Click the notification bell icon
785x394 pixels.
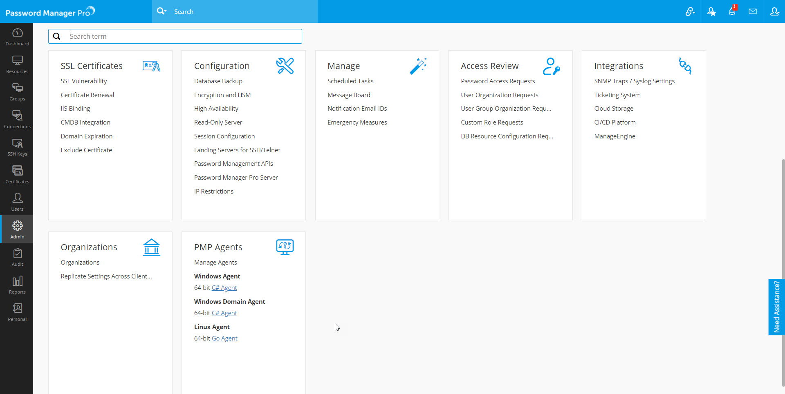coord(732,11)
